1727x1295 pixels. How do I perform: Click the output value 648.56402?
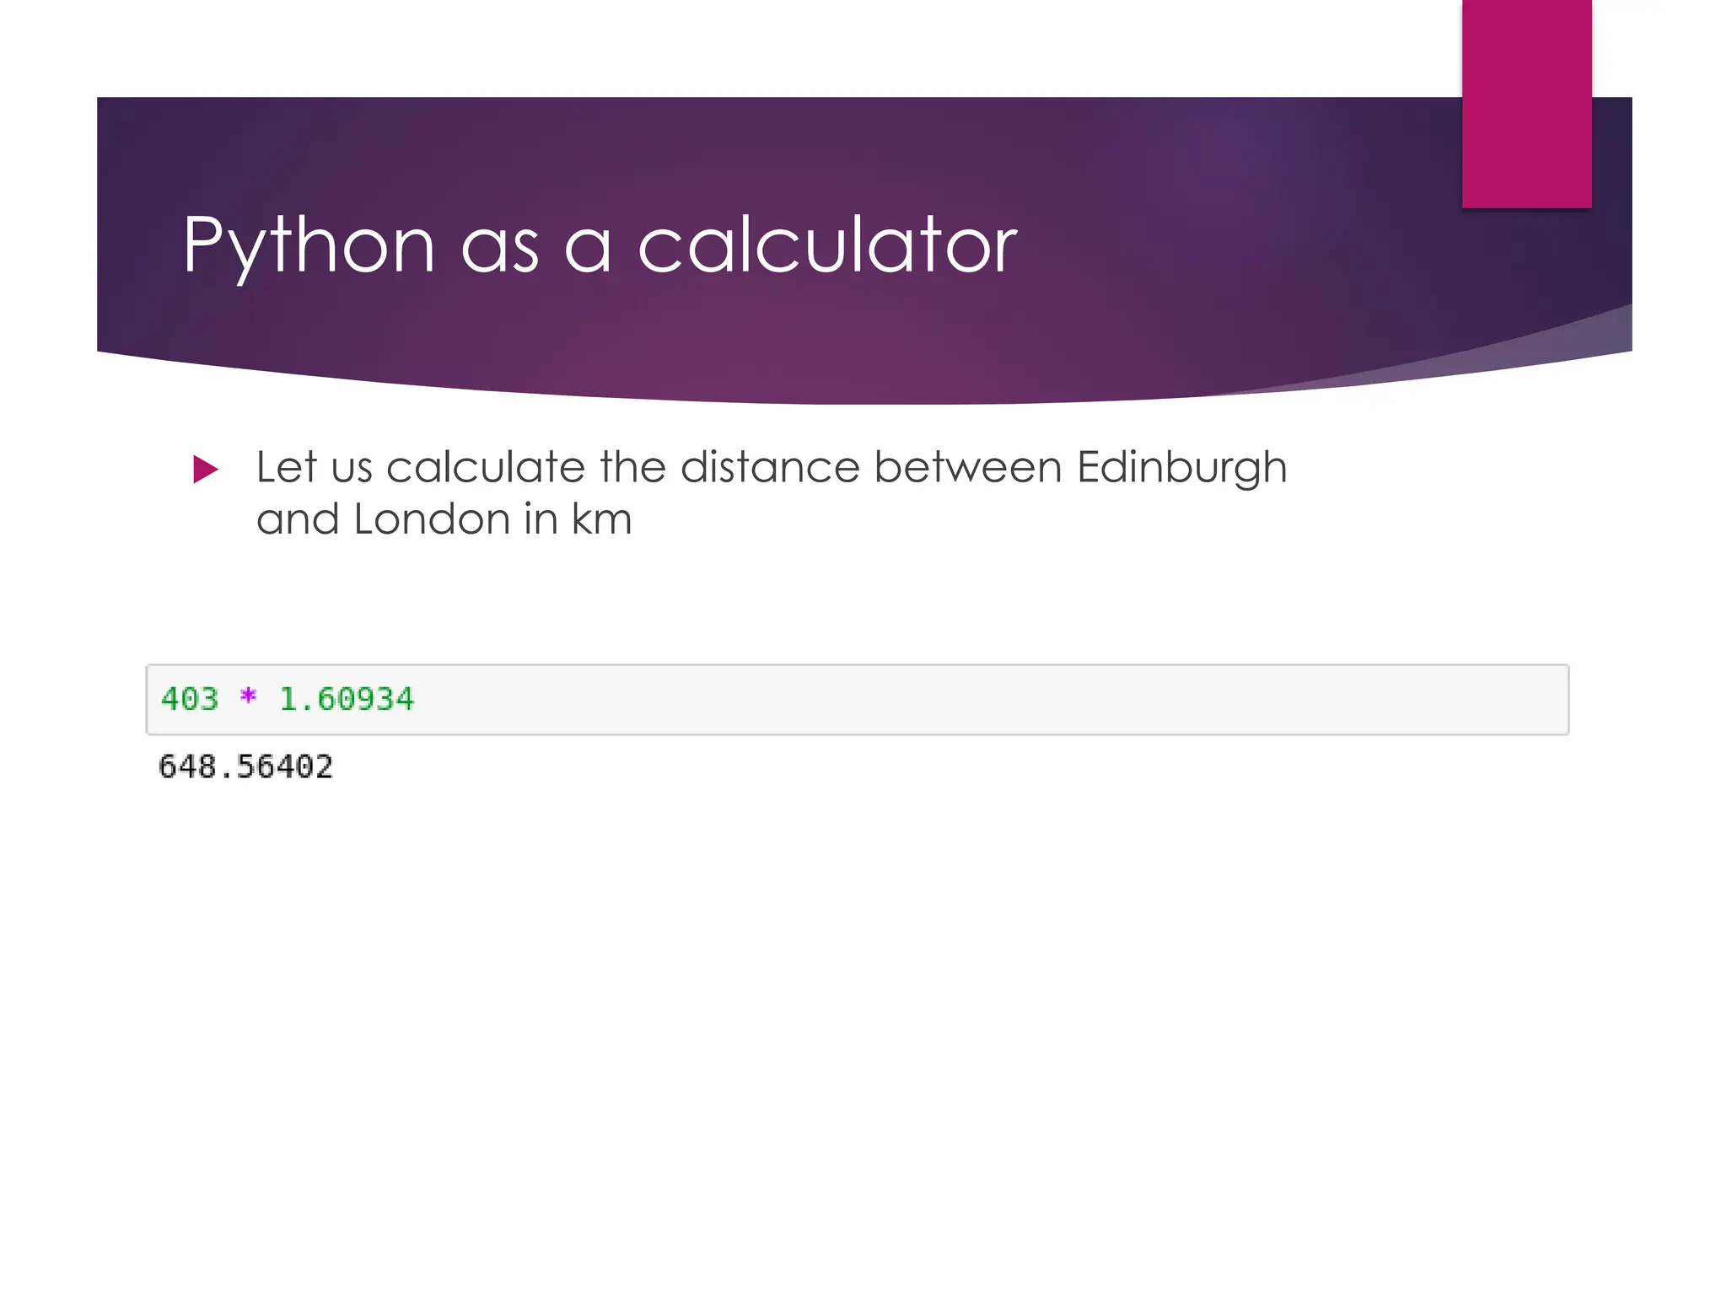click(x=245, y=766)
